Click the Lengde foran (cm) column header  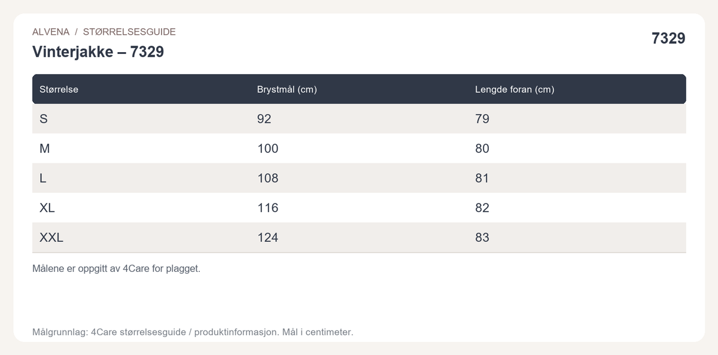[515, 89]
